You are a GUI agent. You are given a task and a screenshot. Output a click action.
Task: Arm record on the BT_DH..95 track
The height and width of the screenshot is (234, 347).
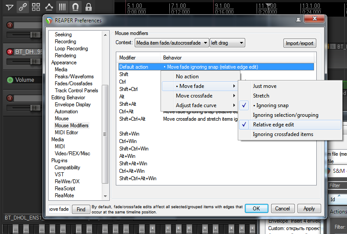(10, 52)
